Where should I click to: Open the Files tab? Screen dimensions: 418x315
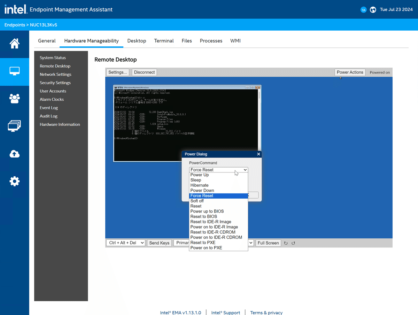click(187, 41)
